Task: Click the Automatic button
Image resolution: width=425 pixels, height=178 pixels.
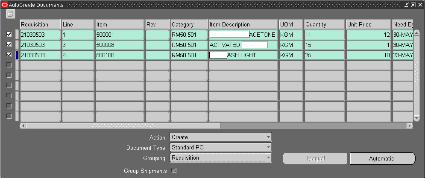Action: click(x=382, y=158)
